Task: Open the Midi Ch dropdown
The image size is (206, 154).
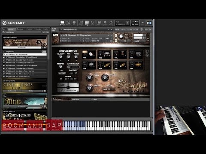Action: [70, 41]
